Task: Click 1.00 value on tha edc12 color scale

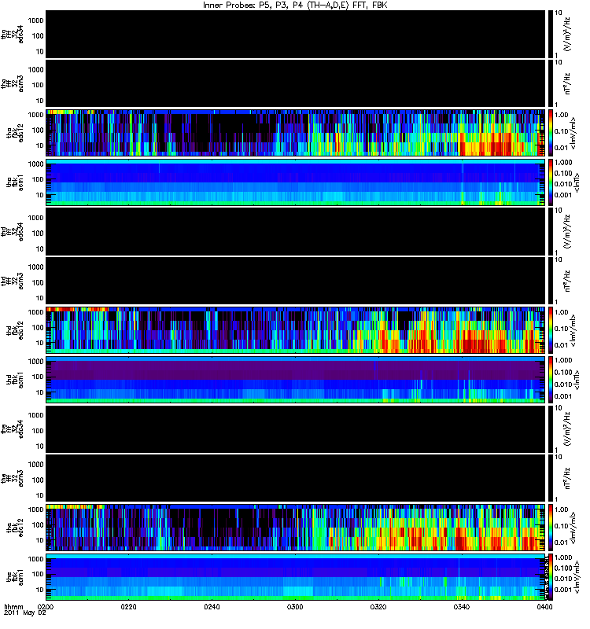Action: (x=561, y=115)
